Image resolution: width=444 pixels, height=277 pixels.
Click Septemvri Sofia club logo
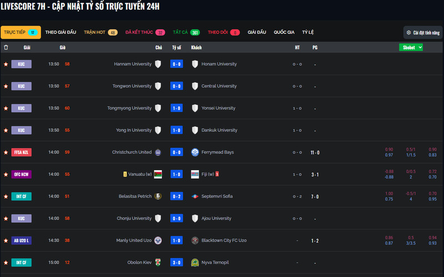[195, 197]
